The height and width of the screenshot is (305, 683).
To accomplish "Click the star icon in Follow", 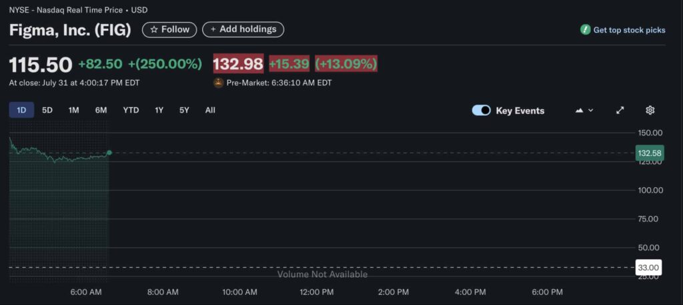I will point(154,29).
